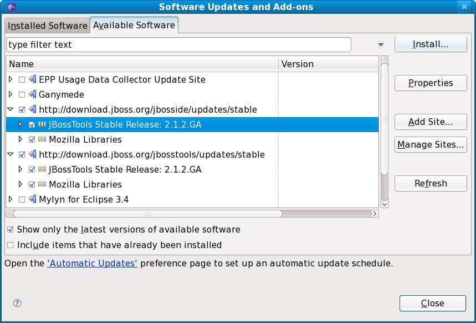This screenshot has width=476, height=323.
Task: Click the EPP Usage Data Collector site icon
Action: tap(32, 80)
